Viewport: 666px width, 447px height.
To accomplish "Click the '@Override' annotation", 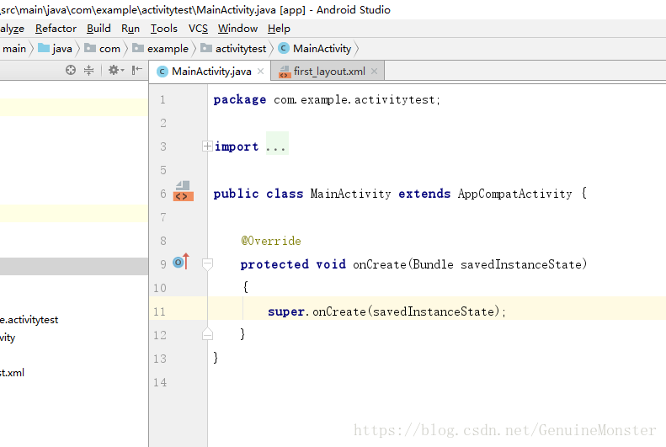I will pyautogui.click(x=271, y=241).
